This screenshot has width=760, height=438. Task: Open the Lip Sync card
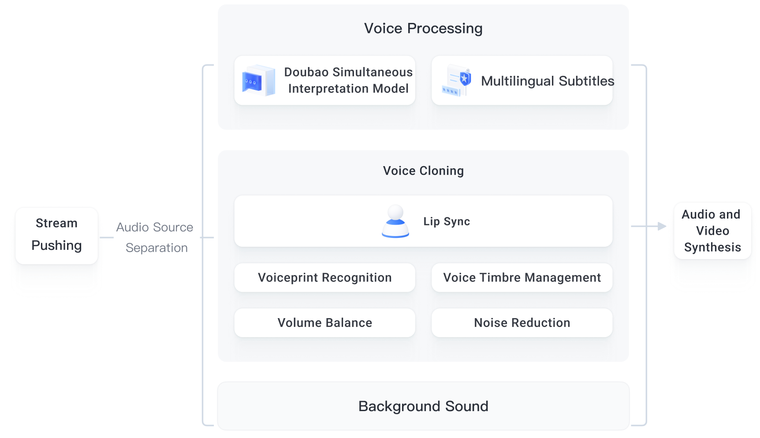click(x=423, y=221)
